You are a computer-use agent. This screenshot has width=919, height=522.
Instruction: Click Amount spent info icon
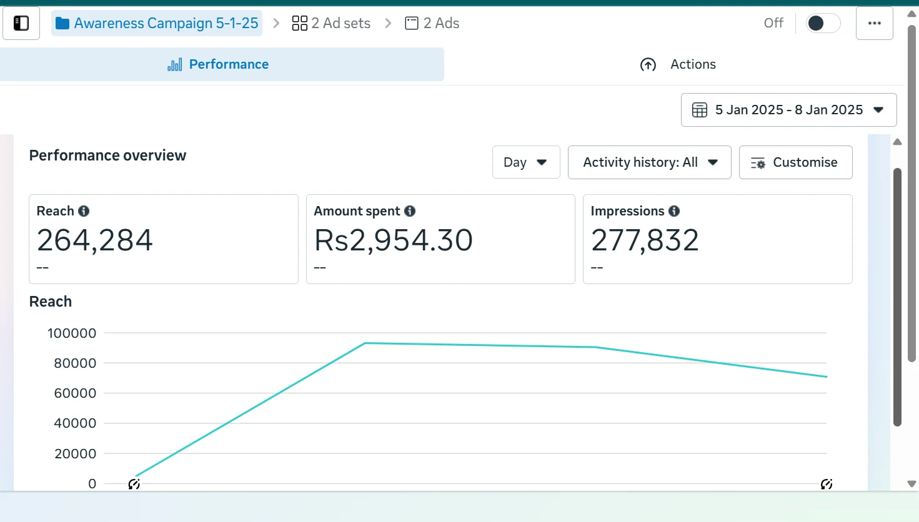[x=410, y=211]
